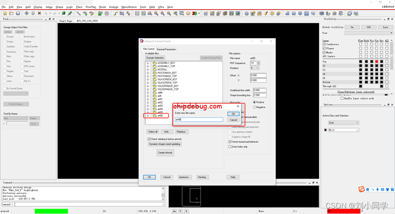Switch to the General Parameters tab
This screenshot has width=395, height=214.
coord(166,49)
